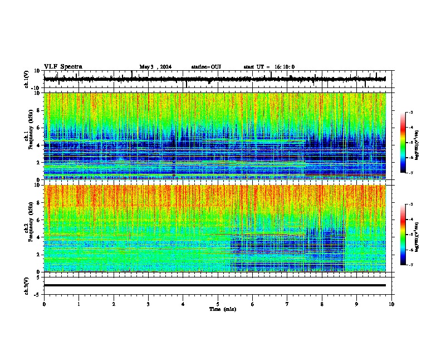Click the flat black ch.3 voltage trace

coord(215,285)
